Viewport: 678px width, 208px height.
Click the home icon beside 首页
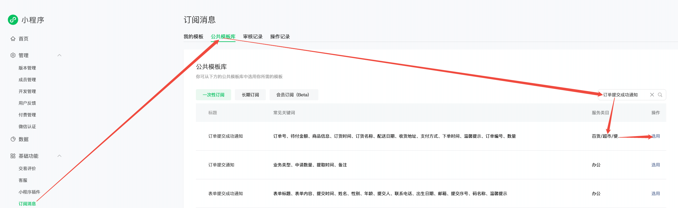coord(13,39)
